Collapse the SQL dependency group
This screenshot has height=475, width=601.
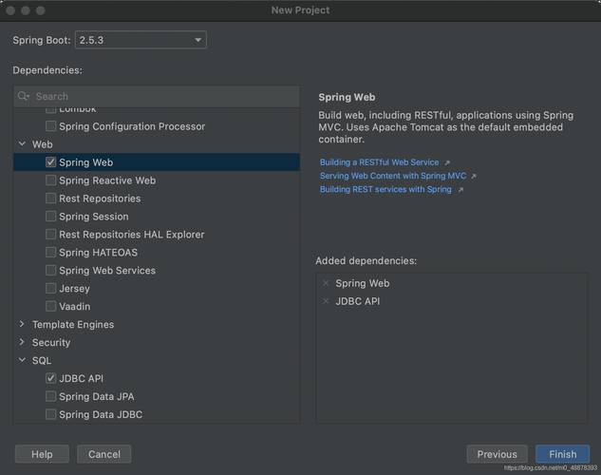tap(22, 361)
